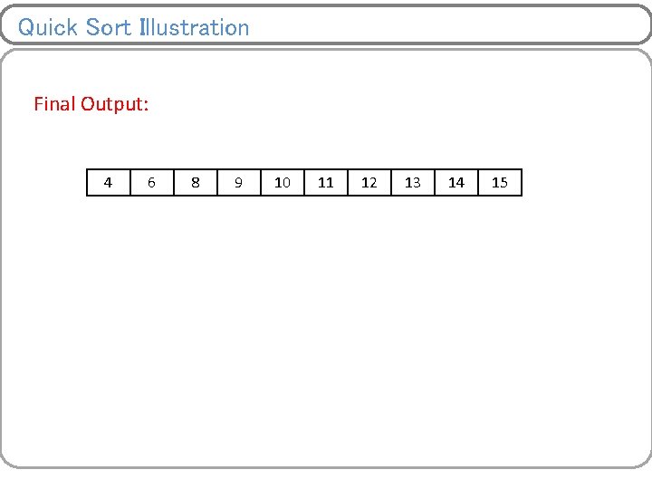652x489 pixels.
Task: Select the cell with value 6
Action: coord(152,182)
